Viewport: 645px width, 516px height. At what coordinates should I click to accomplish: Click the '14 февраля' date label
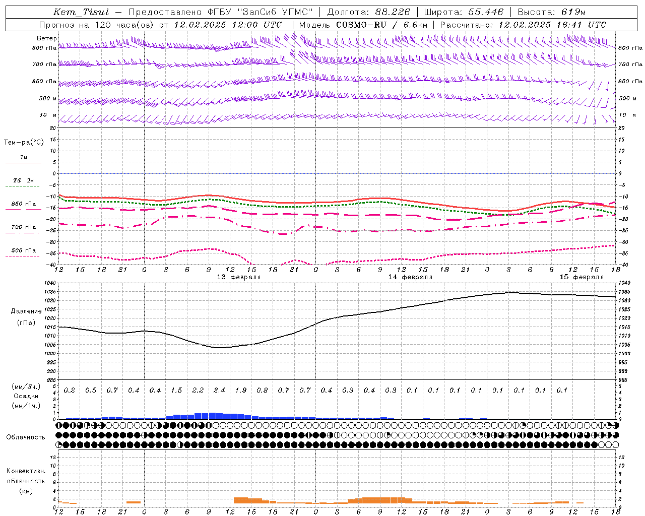click(410, 277)
